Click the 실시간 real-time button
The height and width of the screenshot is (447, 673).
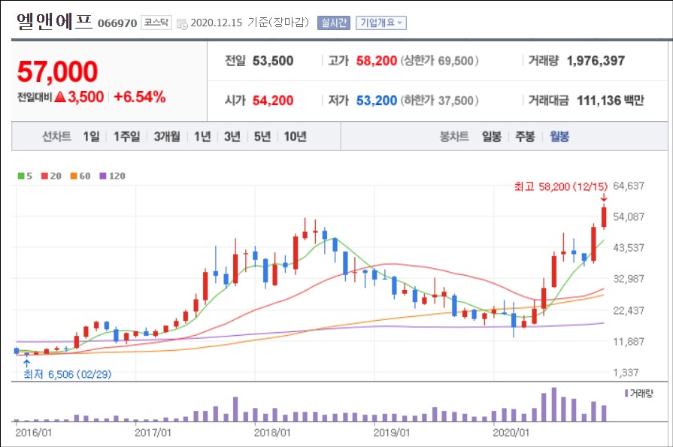point(334,23)
